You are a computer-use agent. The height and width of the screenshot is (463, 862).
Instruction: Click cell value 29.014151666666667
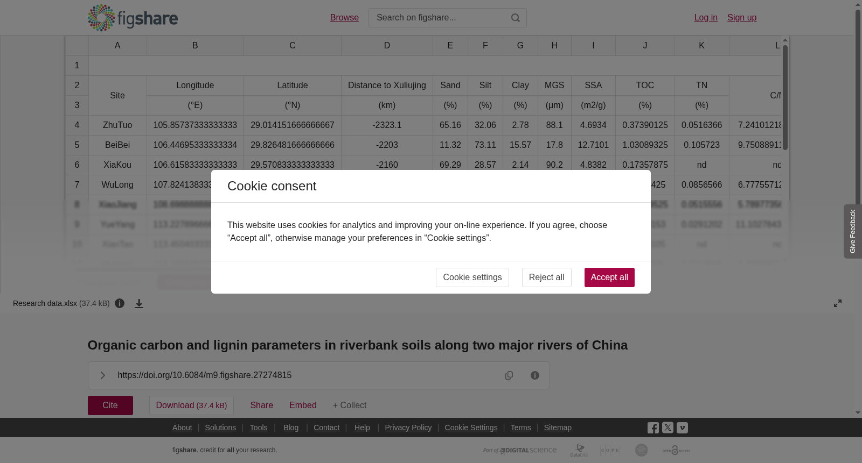(x=293, y=125)
